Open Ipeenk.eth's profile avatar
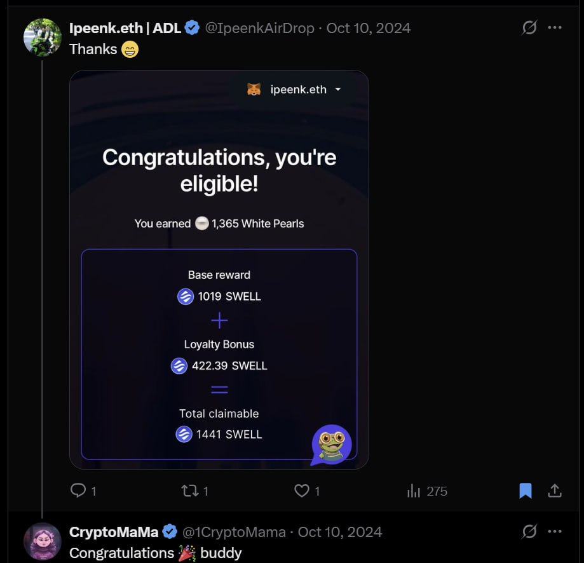Screen dimensions: 584x563 (42, 37)
